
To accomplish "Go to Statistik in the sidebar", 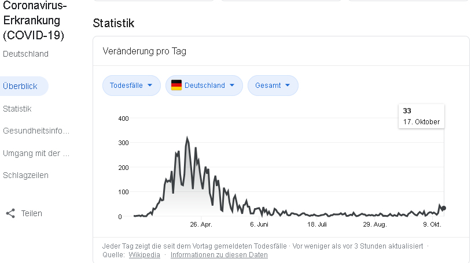I will pos(17,109).
